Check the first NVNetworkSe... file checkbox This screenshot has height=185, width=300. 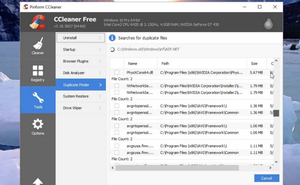(x=117, y=86)
